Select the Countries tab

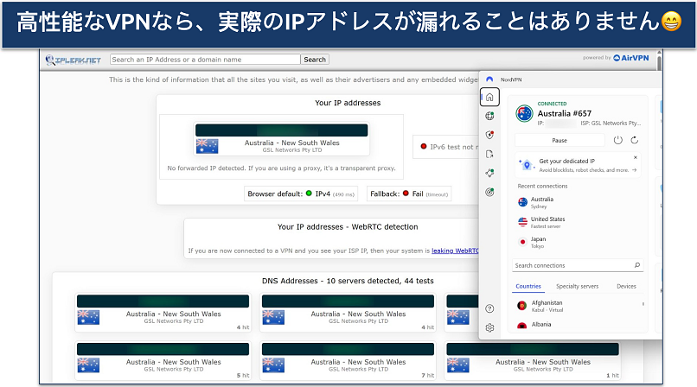(528, 286)
